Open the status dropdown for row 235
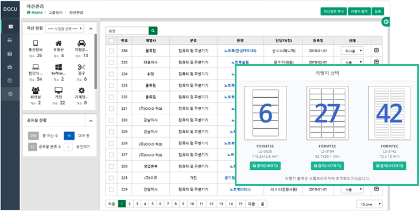The width and height of the screenshot is (419, 211). (x=352, y=62)
